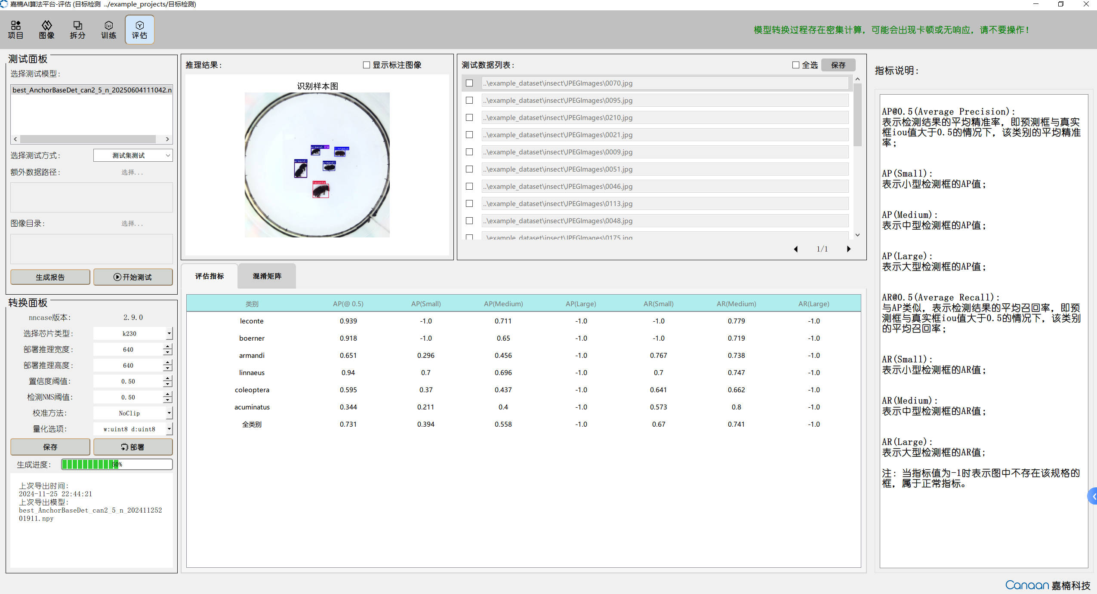
Task: Click the 生成报告 generate report button
Action: tap(50, 277)
